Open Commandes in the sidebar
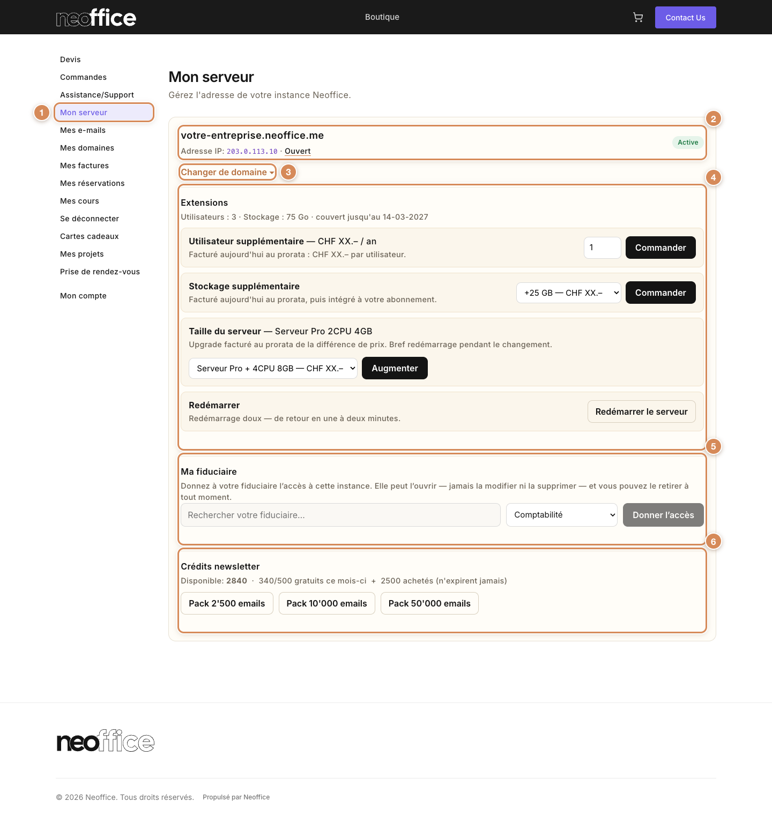The image size is (772, 816). 83,77
